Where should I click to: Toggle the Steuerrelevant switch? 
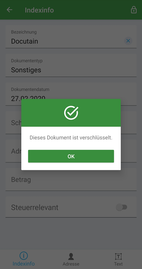pyautogui.click(x=122, y=207)
